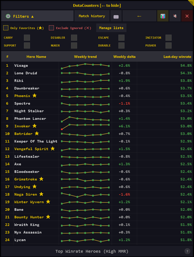Toggle the muted speaker icon
Image resolution: width=194 pixels, height=257 pixels.
click(175, 16)
